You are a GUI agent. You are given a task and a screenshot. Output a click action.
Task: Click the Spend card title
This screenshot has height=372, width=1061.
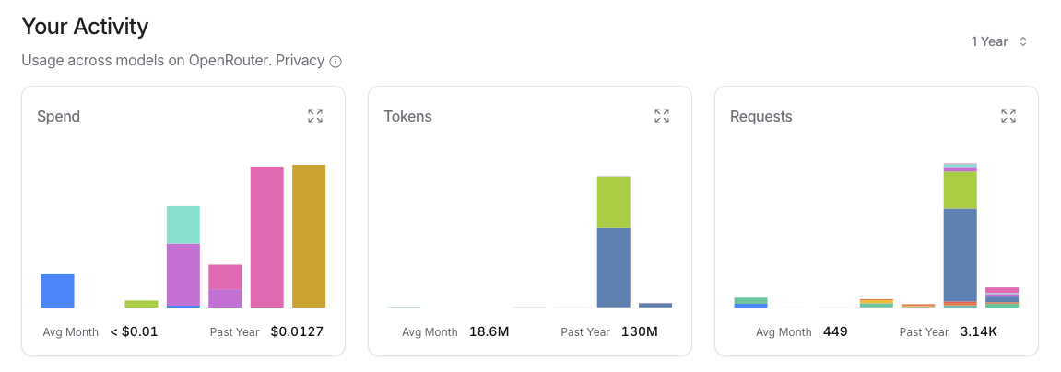pyautogui.click(x=58, y=117)
